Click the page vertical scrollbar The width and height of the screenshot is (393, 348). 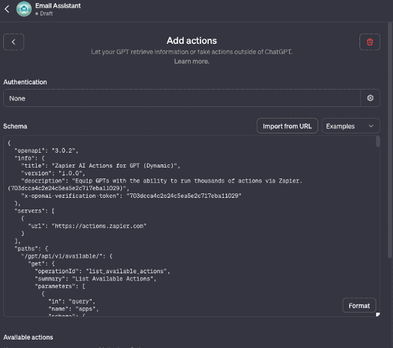pos(390,140)
